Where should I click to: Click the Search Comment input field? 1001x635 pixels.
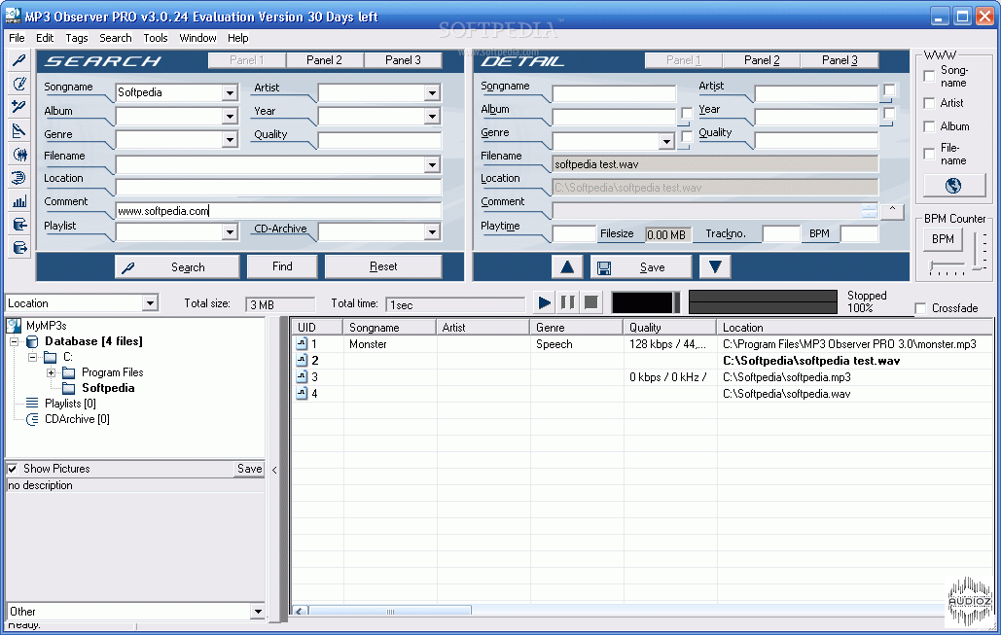coord(278,211)
